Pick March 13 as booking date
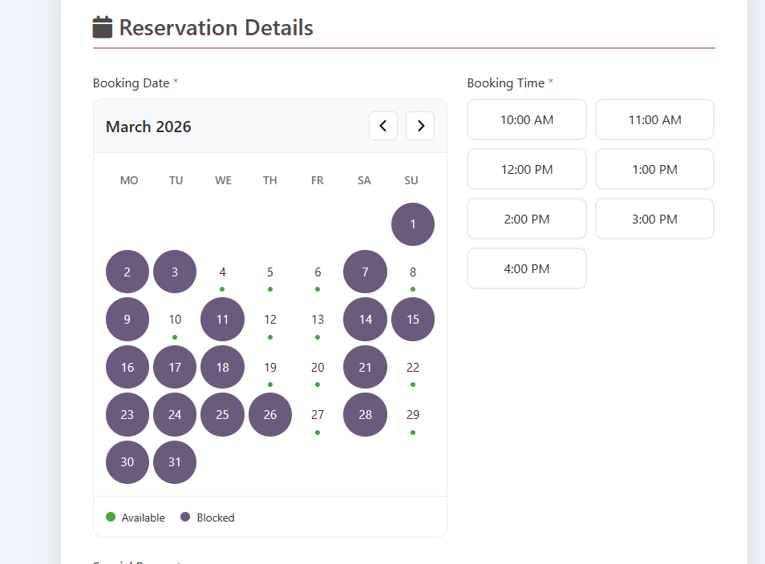 (x=318, y=320)
